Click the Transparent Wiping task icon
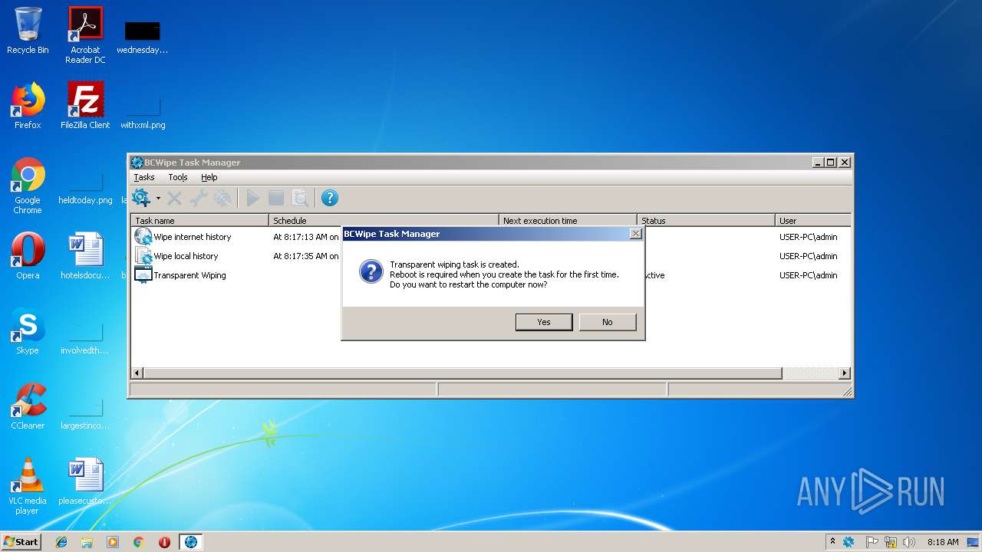Image resolution: width=982 pixels, height=552 pixels. pos(143,275)
